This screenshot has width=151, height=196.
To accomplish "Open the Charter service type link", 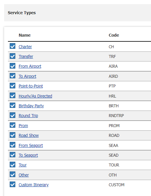I will click(x=25, y=47).
